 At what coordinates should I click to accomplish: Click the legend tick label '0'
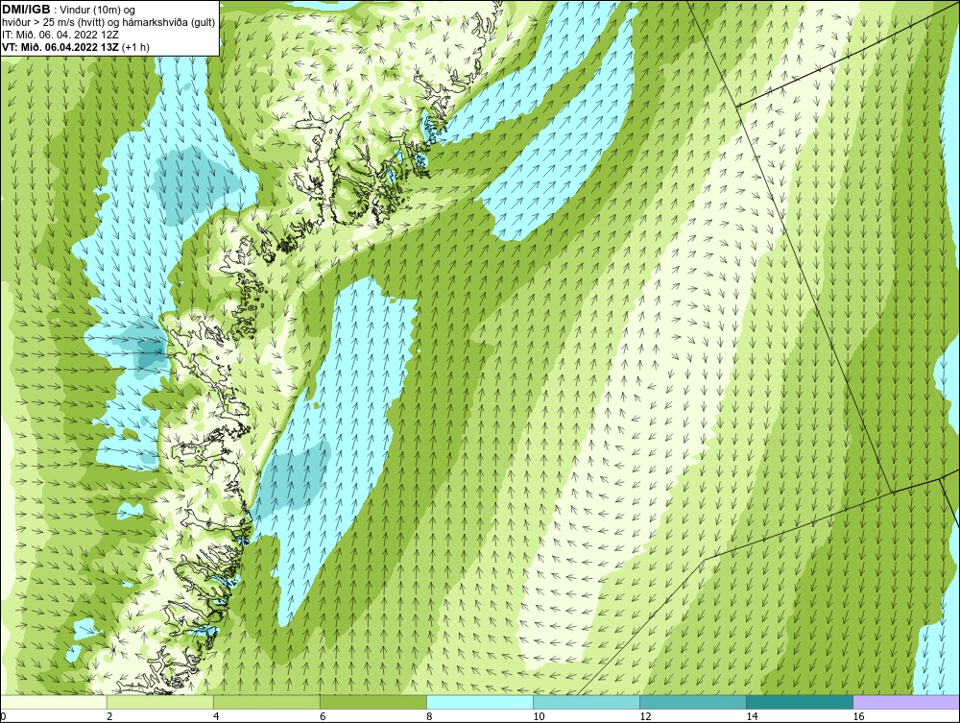coord(3,716)
